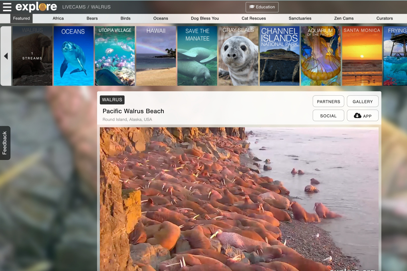The image size is (407, 271).
Task: Select the Africa category tab
Action: (x=58, y=18)
